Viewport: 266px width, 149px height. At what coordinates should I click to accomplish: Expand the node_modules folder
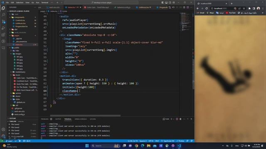pyautogui.click(x=20, y=32)
